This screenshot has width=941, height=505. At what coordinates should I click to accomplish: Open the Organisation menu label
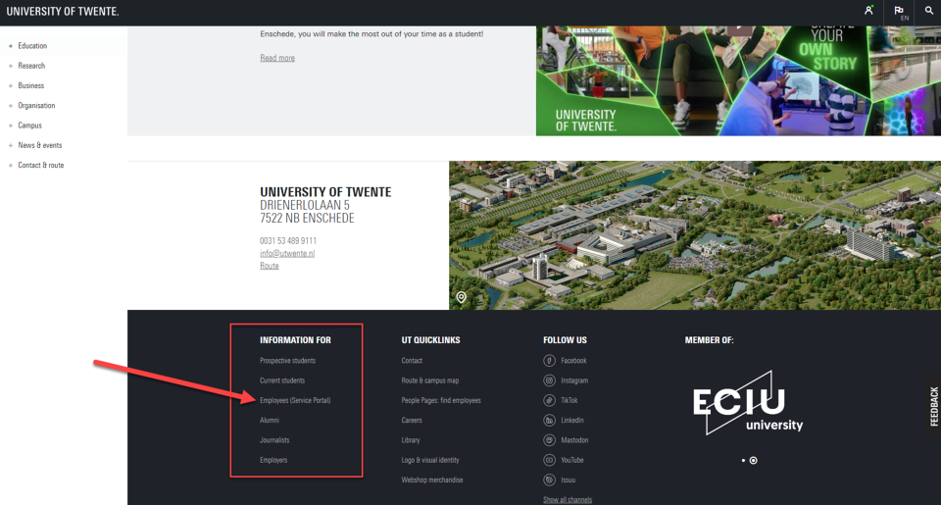(x=36, y=105)
